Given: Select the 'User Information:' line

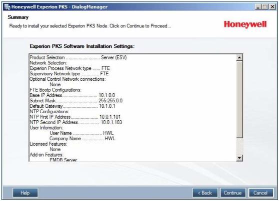Looking at the screenshot, I should click(46, 128).
